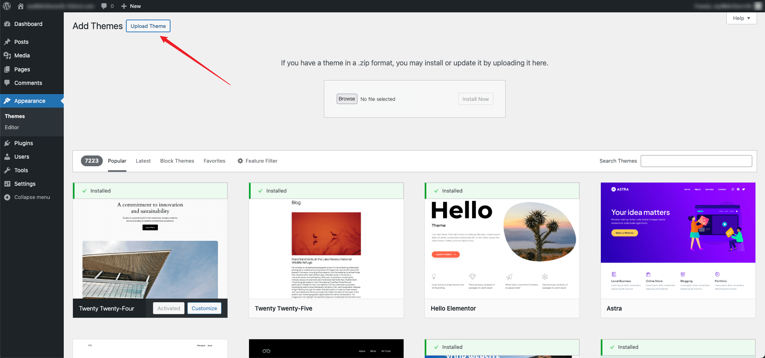Screen dimensions: 765x358
Task: Click the Dashboard gauge icon in sidebar
Action: (x=7, y=24)
